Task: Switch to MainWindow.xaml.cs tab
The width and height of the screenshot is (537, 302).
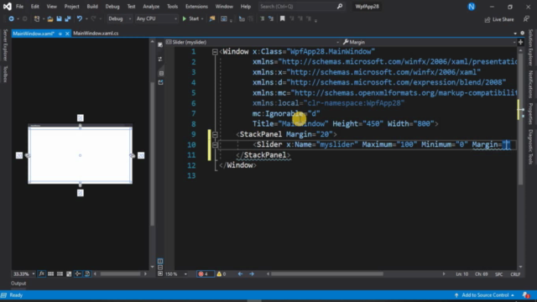Action: [96, 34]
